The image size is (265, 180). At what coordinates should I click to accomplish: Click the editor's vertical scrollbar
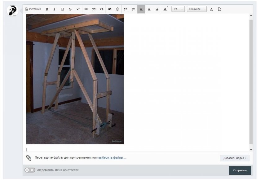(x=251, y=81)
